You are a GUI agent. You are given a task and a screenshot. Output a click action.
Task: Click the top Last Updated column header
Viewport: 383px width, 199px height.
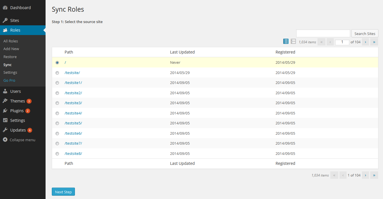click(x=182, y=52)
